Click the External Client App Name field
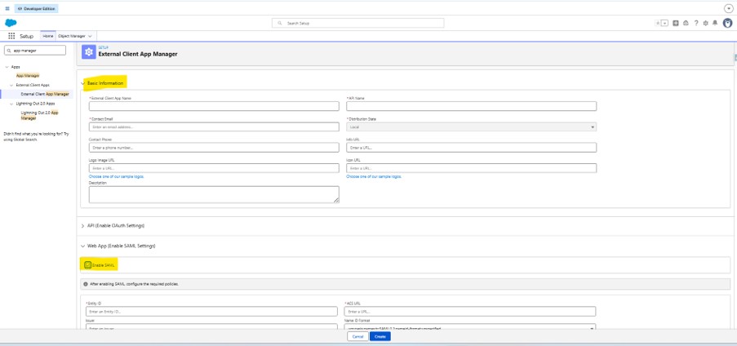 214,106
